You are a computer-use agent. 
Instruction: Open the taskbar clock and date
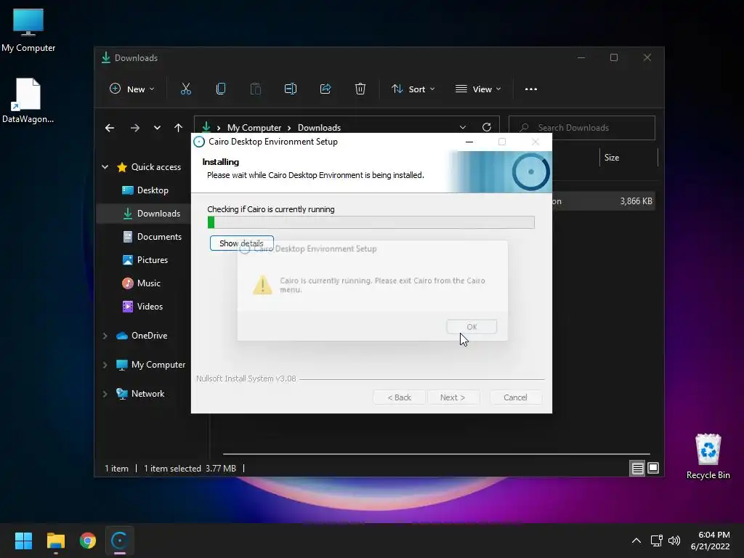[711, 541]
